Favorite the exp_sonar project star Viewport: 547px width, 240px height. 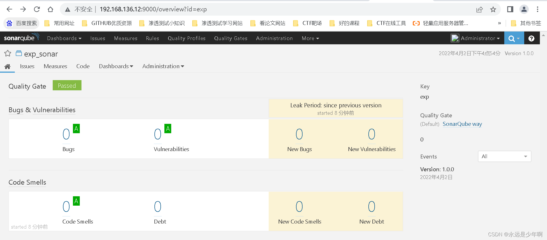pos(8,53)
